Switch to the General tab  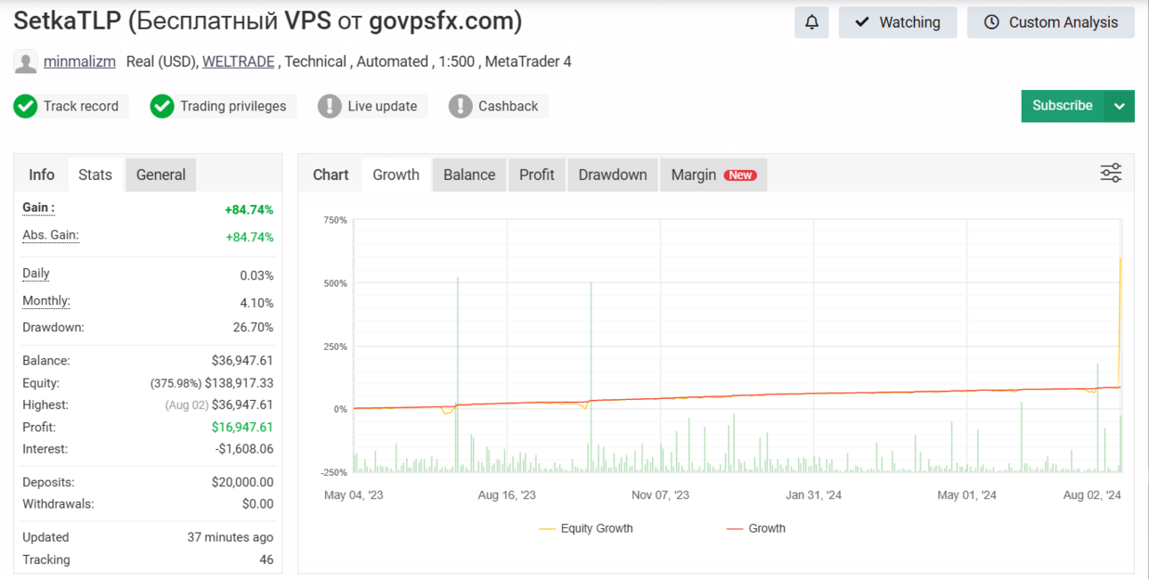[x=161, y=175]
